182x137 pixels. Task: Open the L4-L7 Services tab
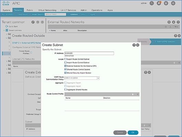click(68, 10)
